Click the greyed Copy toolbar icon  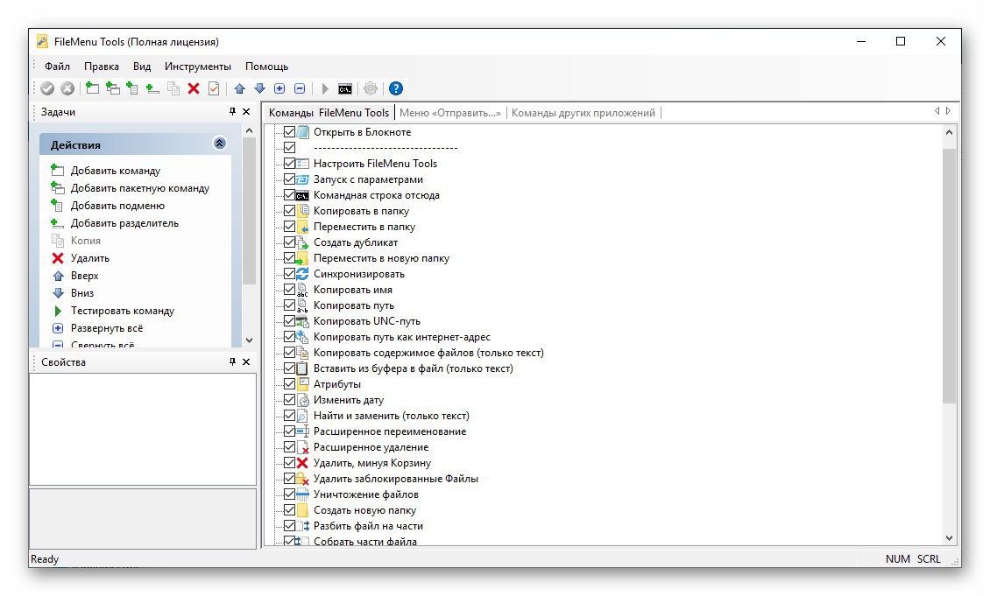pos(173,88)
